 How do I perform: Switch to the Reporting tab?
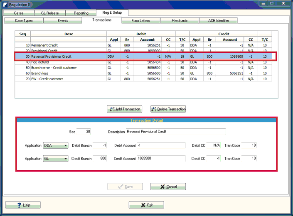[81, 13]
